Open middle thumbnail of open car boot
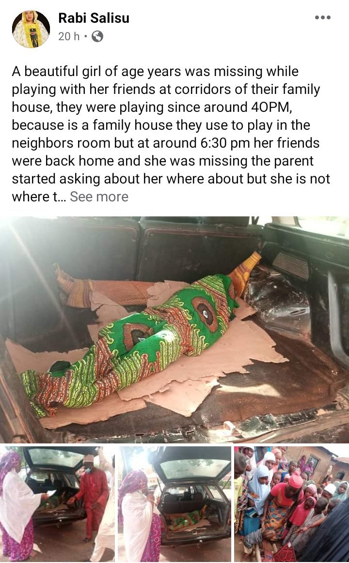This screenshot has height=563, width=349. click(x=174, y=504)
